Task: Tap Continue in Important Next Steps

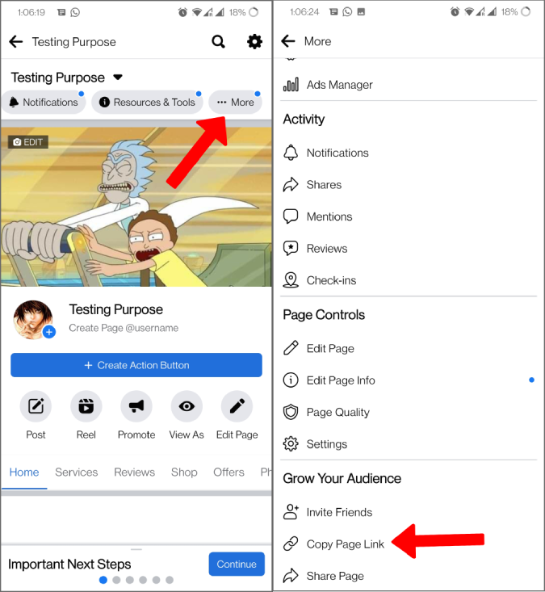Action: click(x=237, y=564)
